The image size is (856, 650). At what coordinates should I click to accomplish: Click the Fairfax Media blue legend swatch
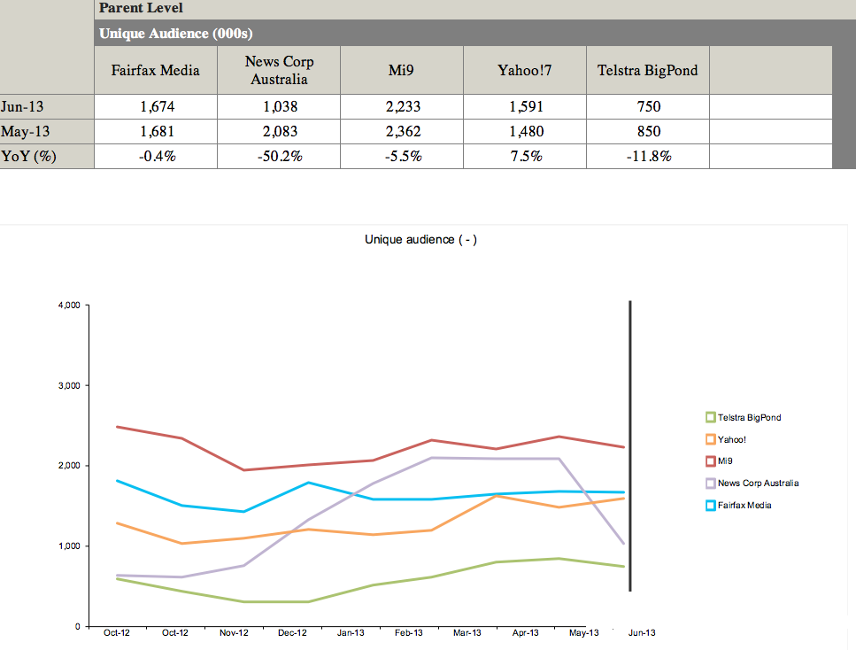click(710, 506)
